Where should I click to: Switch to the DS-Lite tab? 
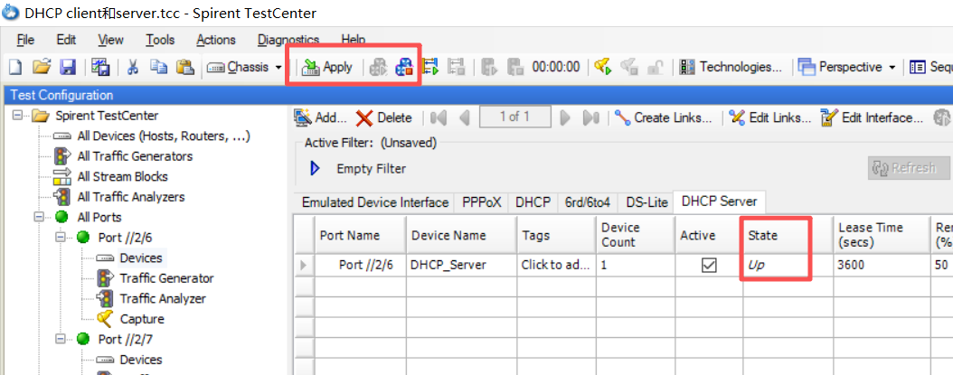pos(646,202)
